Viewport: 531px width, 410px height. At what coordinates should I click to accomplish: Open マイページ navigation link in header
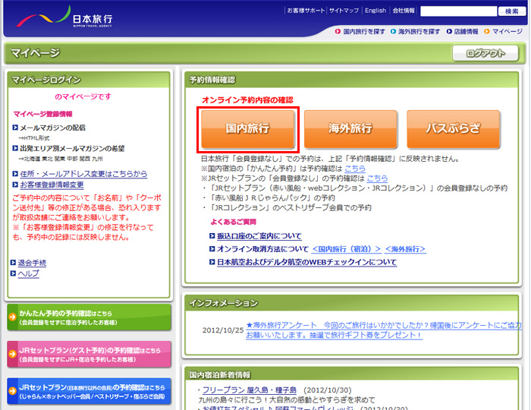click(x=507, y=32)
